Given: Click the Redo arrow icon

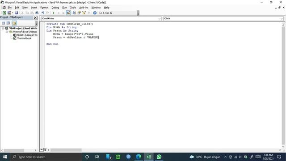Looking at the screenshot, I should 48,13.
